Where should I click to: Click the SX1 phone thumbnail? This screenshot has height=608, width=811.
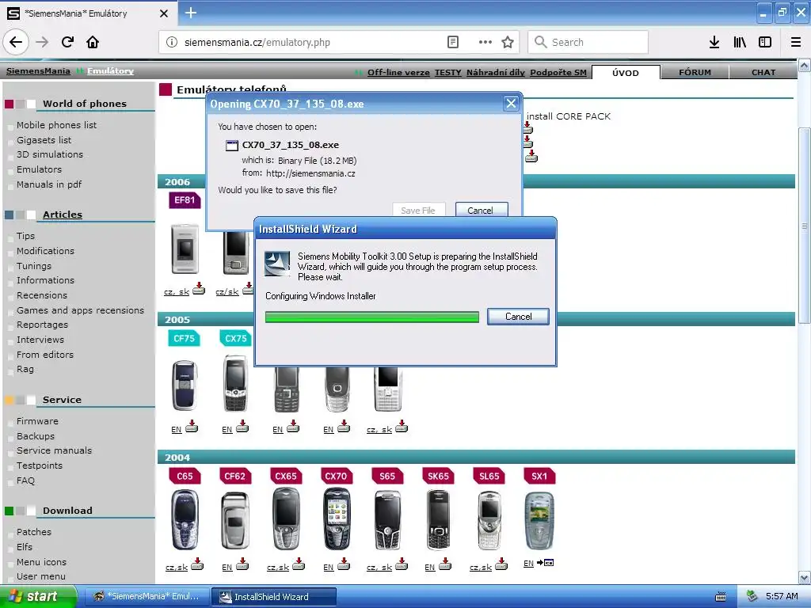(539, 521)
